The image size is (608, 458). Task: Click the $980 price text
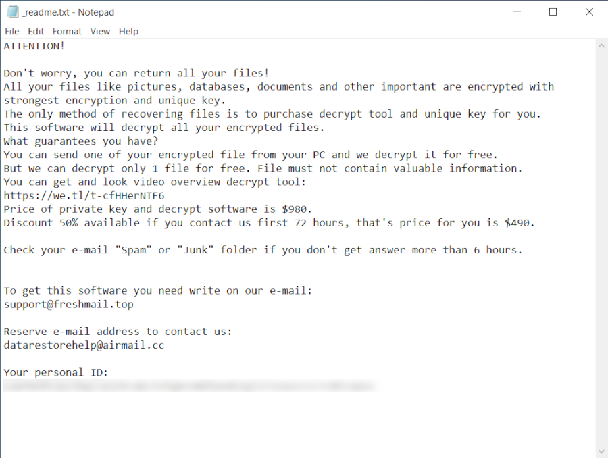click(297, 209)
